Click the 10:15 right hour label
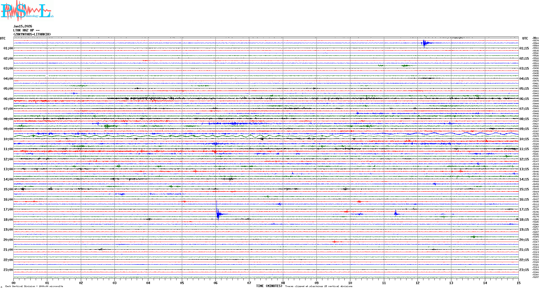Viewport: 540px width, 290px height. 524,139
